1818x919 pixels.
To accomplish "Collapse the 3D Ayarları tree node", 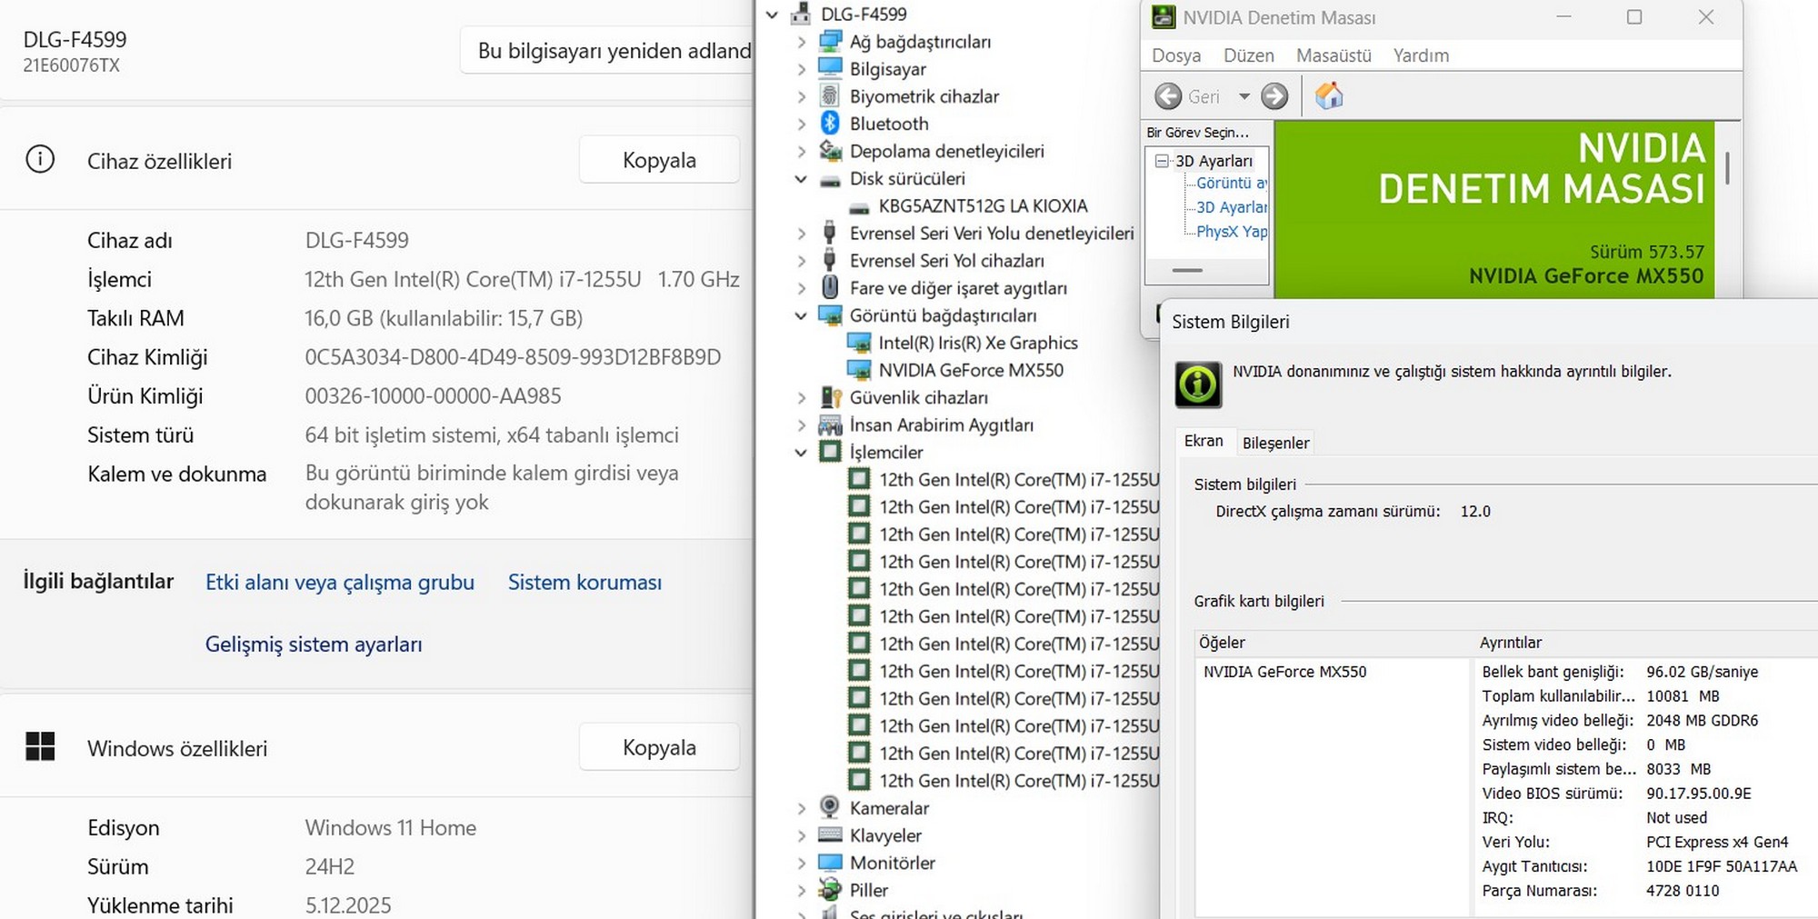I will pyautogui.click(x=1161, y=161).
